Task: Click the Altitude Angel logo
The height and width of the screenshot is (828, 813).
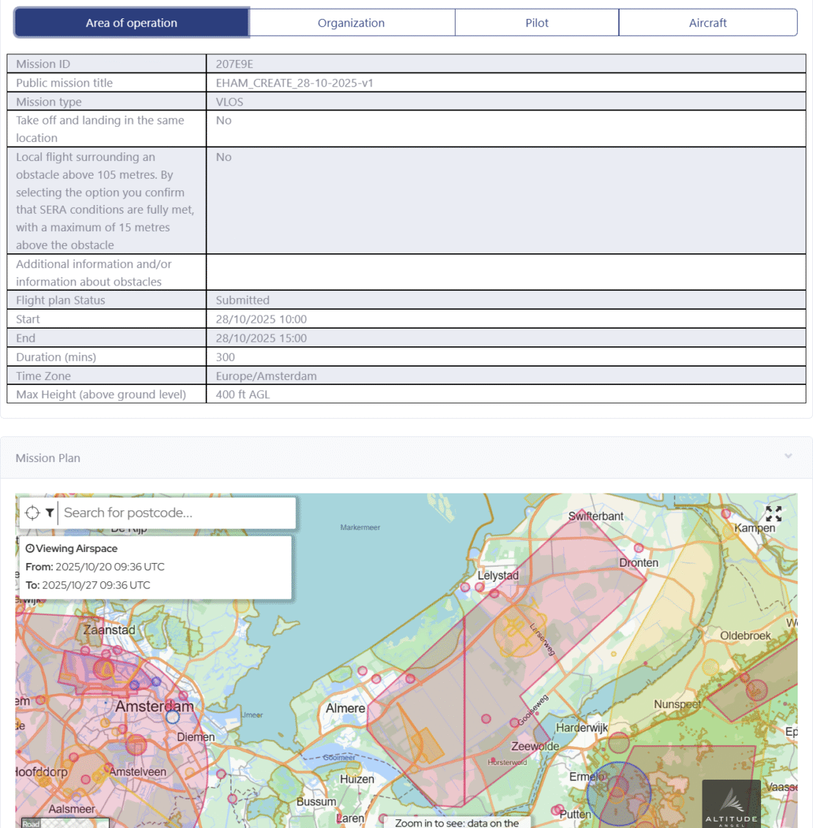Action: click(x=731, y=805)
